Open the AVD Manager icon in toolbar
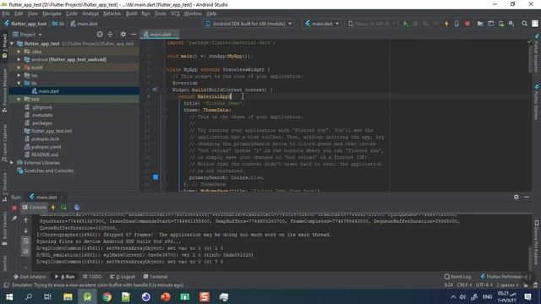 (501, 24)
